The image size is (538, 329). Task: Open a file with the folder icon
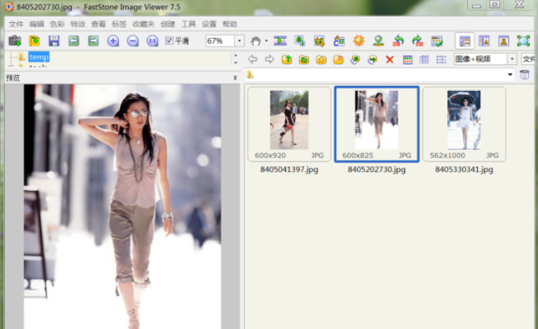(x=35, y=41)
